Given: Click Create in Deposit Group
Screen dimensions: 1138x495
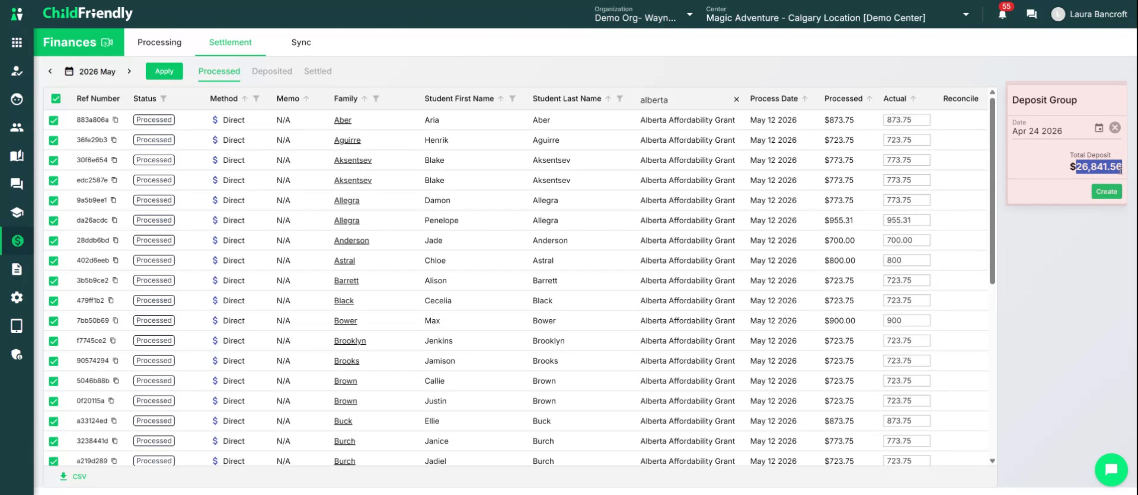Looking at the screenshot, I should [x=1106, y=192].
